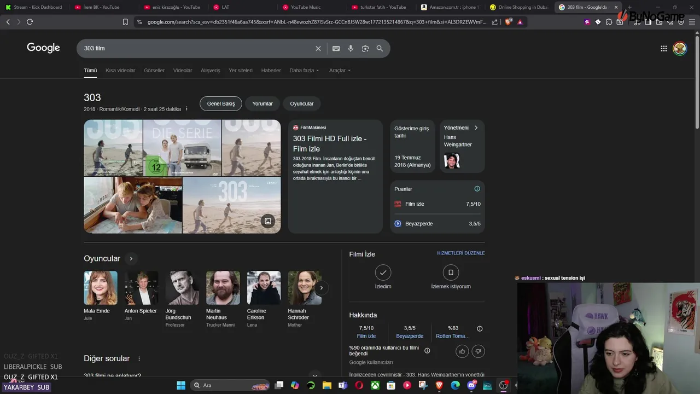Switch to the Haberler tab
This screenshot has width=700, height=394.
tap(271, 71)
